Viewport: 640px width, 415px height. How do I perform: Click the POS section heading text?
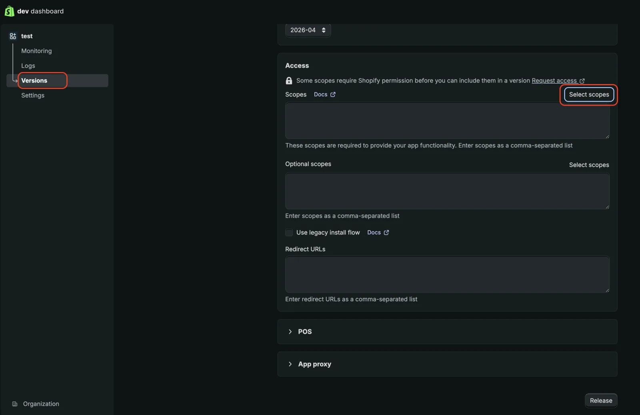pos(305,331)
